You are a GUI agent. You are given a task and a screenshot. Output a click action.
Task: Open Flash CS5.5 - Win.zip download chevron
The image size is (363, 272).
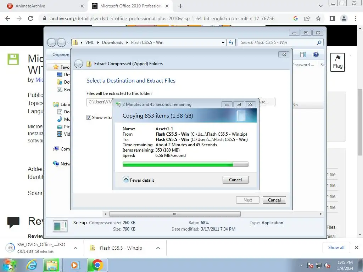point(158,248)
